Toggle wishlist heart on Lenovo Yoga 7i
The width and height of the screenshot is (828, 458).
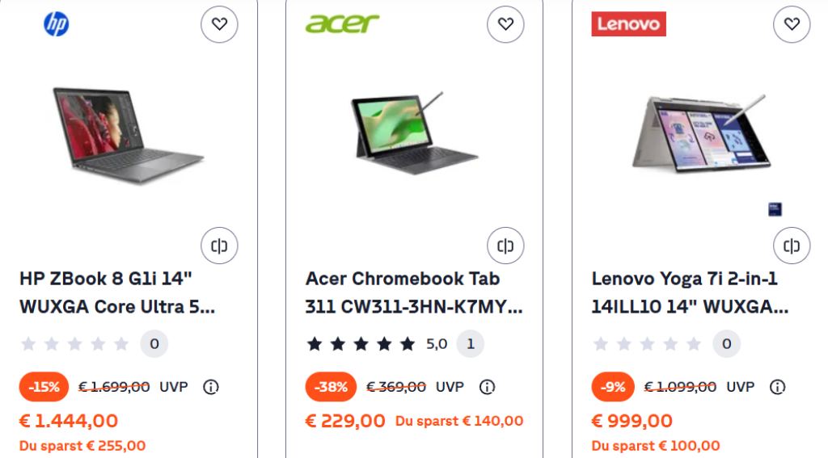(792, 24)
